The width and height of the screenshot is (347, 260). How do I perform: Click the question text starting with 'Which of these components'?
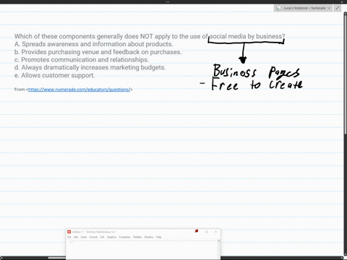pyautogui.click(x=150, y=36)
